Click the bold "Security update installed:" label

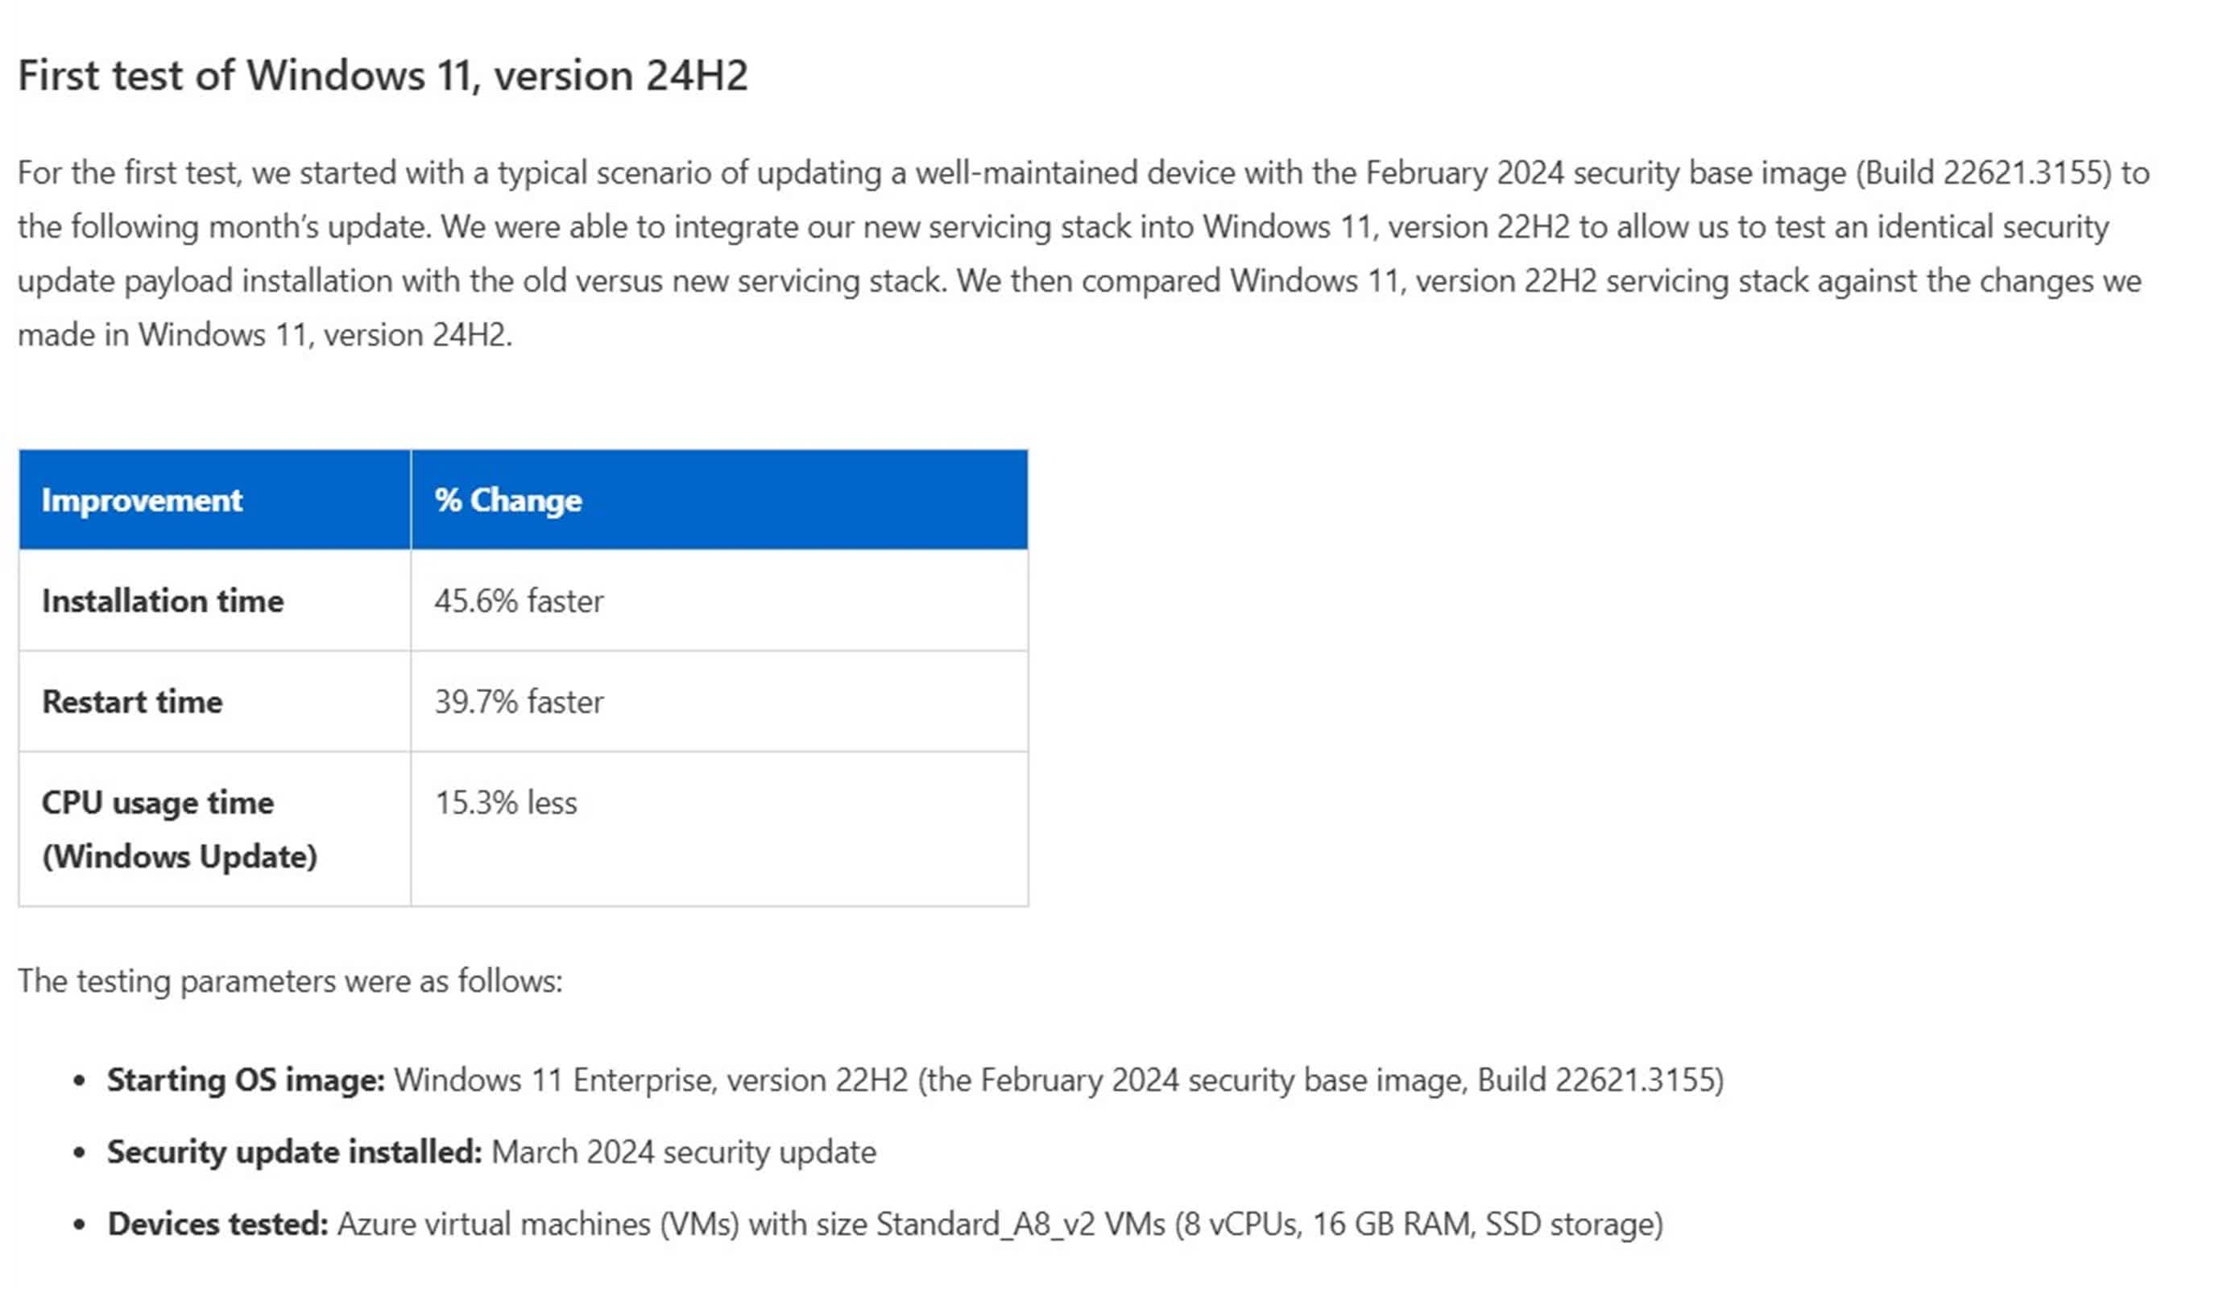[x=294, y=1152]
